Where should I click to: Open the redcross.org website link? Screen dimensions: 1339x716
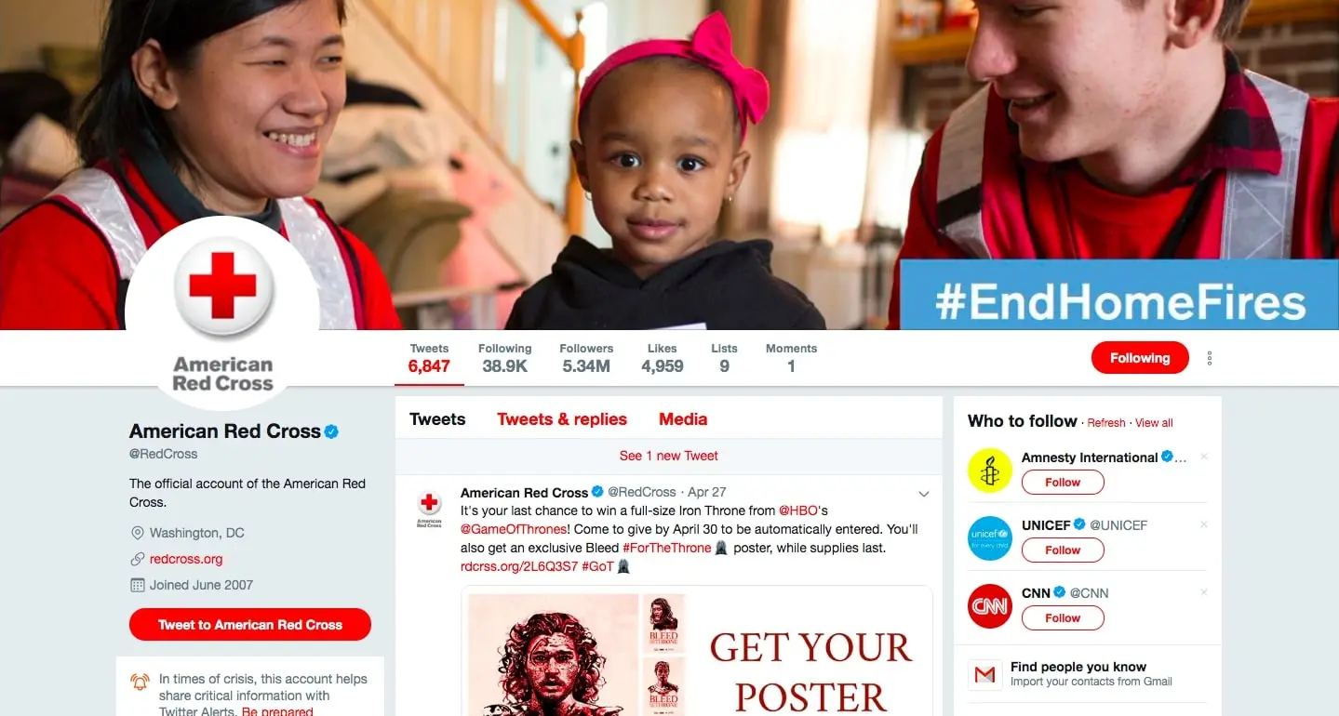coord(186,559)
